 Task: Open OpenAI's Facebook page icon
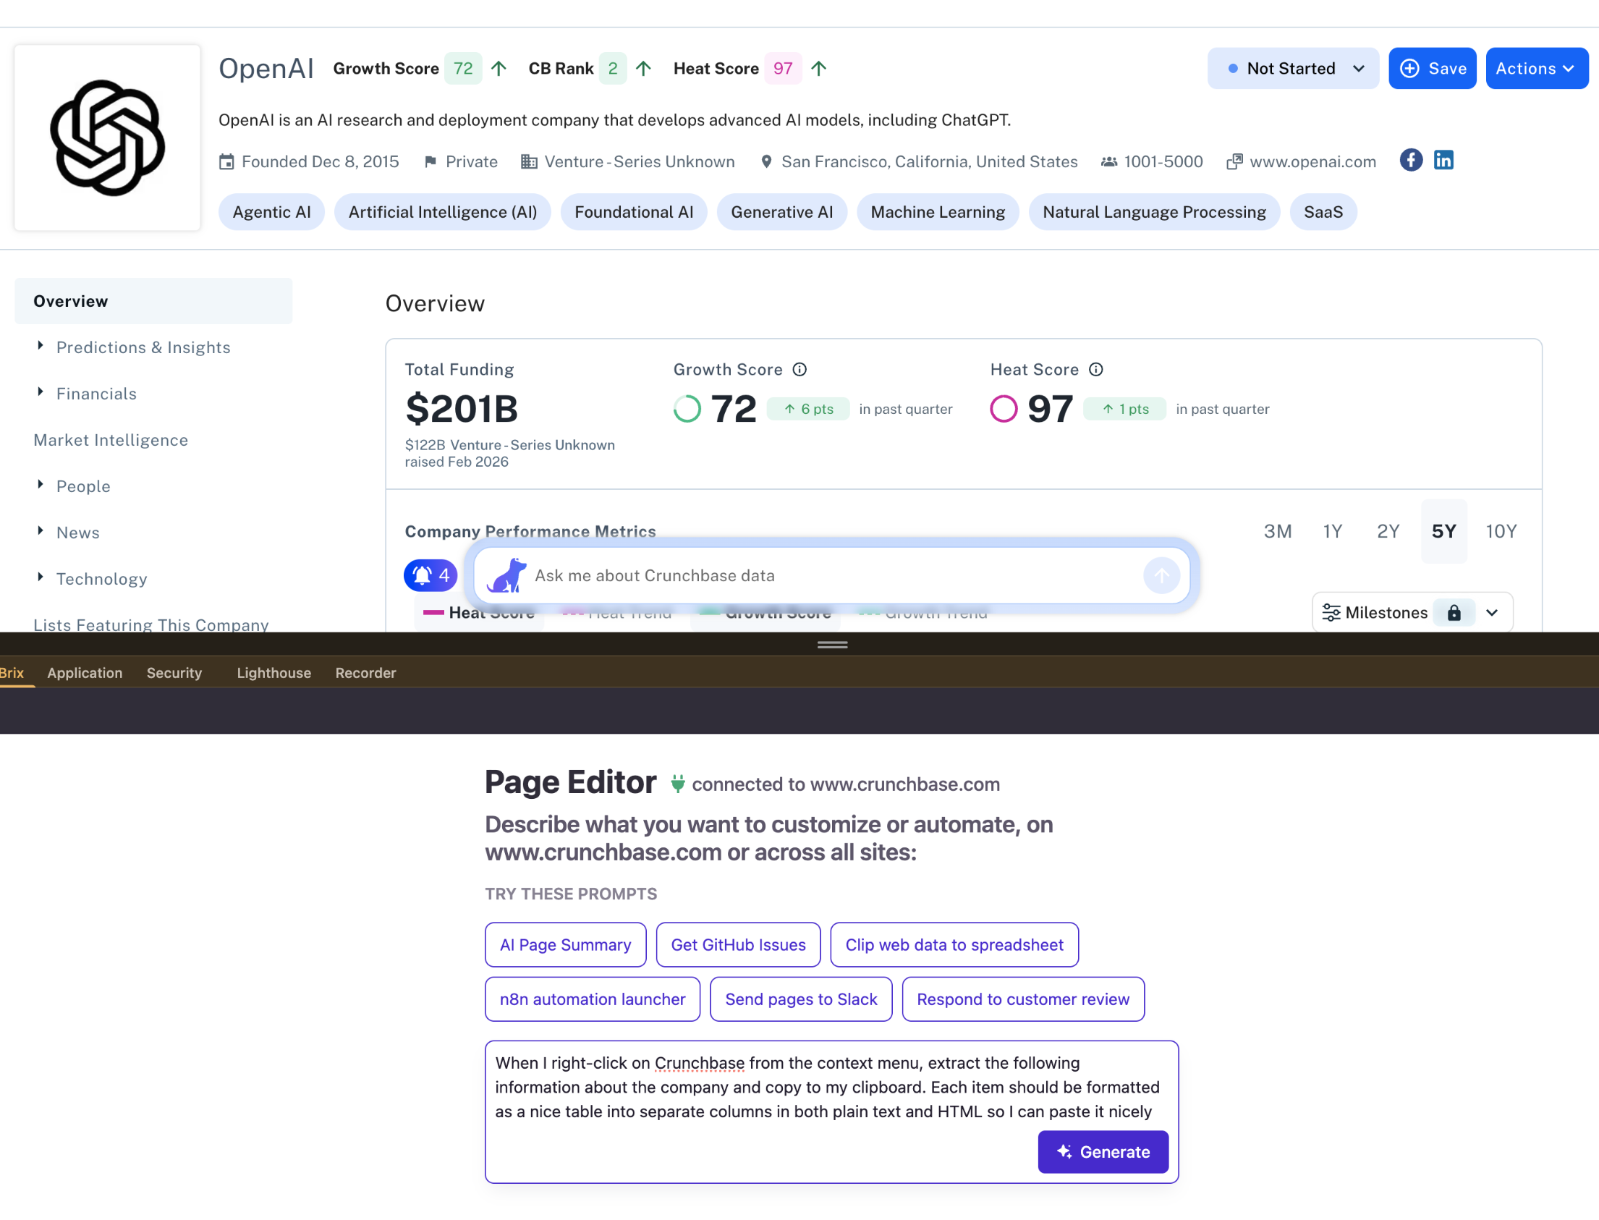click(x=1410, y=161)
